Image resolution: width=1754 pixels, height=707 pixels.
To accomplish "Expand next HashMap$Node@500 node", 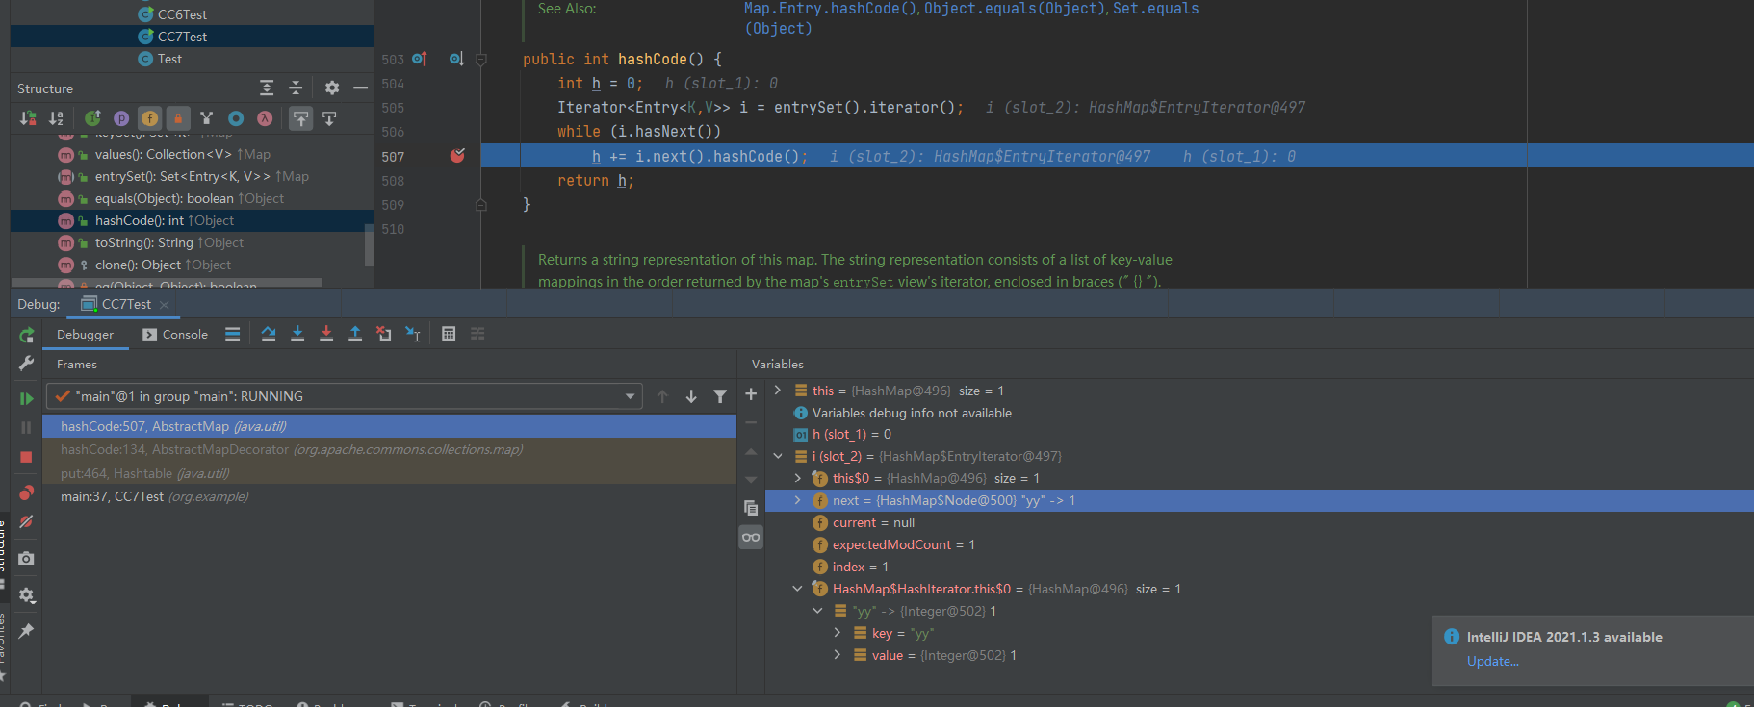I will [797, 500].
